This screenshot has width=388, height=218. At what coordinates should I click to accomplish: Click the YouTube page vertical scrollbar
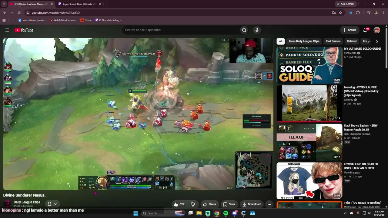pyautogui.click(x=386, y=48)
